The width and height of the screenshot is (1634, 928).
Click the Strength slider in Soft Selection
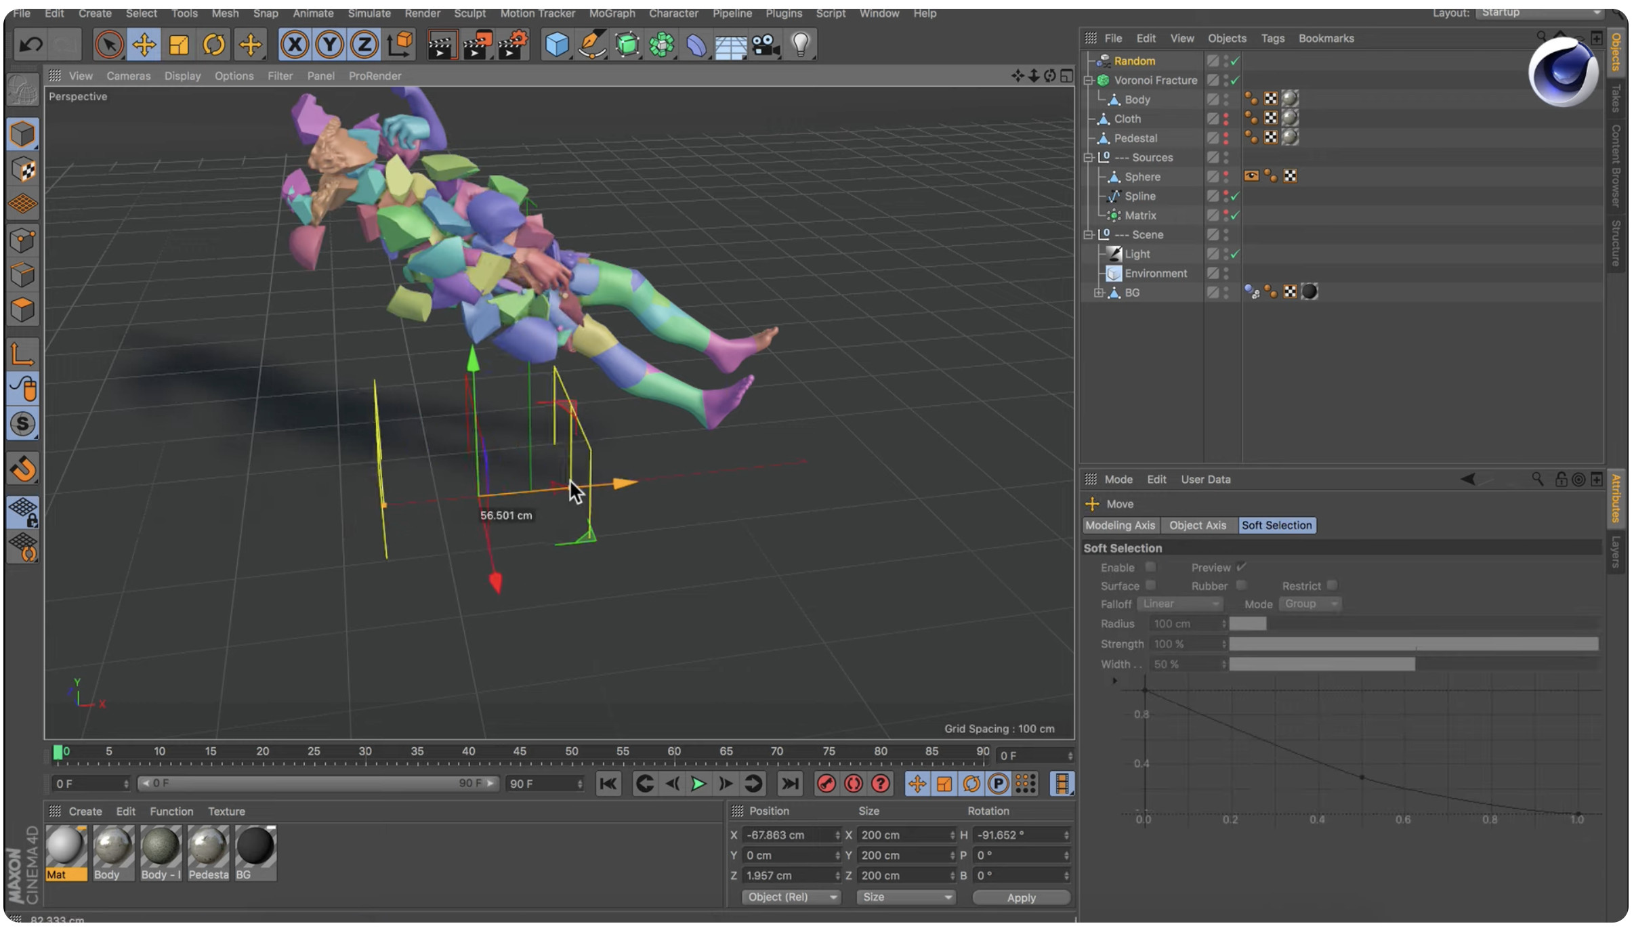1416,644
